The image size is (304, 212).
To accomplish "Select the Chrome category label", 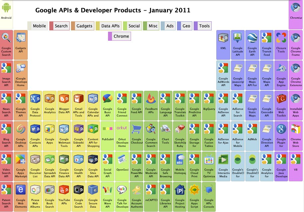I will [x=121, y=36].
